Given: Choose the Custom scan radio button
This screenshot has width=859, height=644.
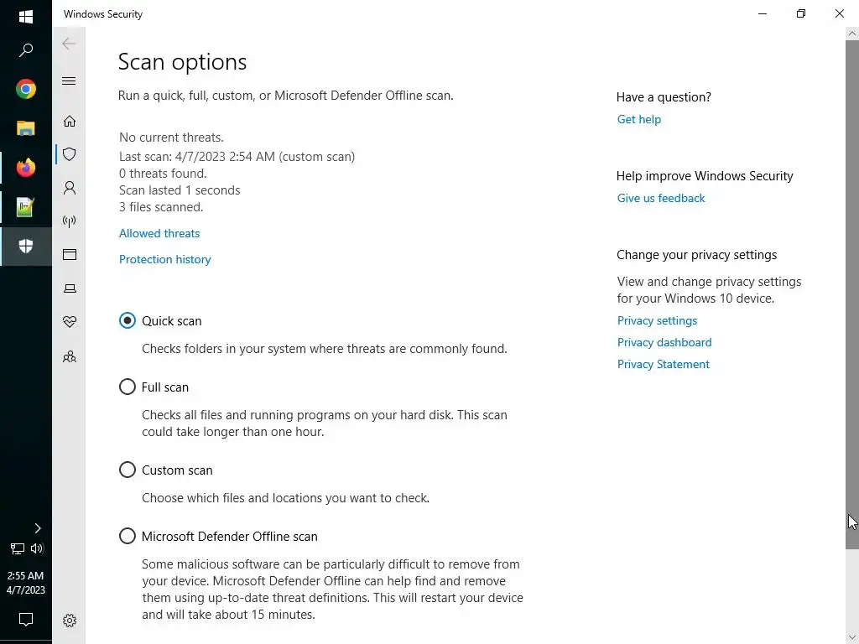Looking at the screenshot, I should tap(128, 470).
